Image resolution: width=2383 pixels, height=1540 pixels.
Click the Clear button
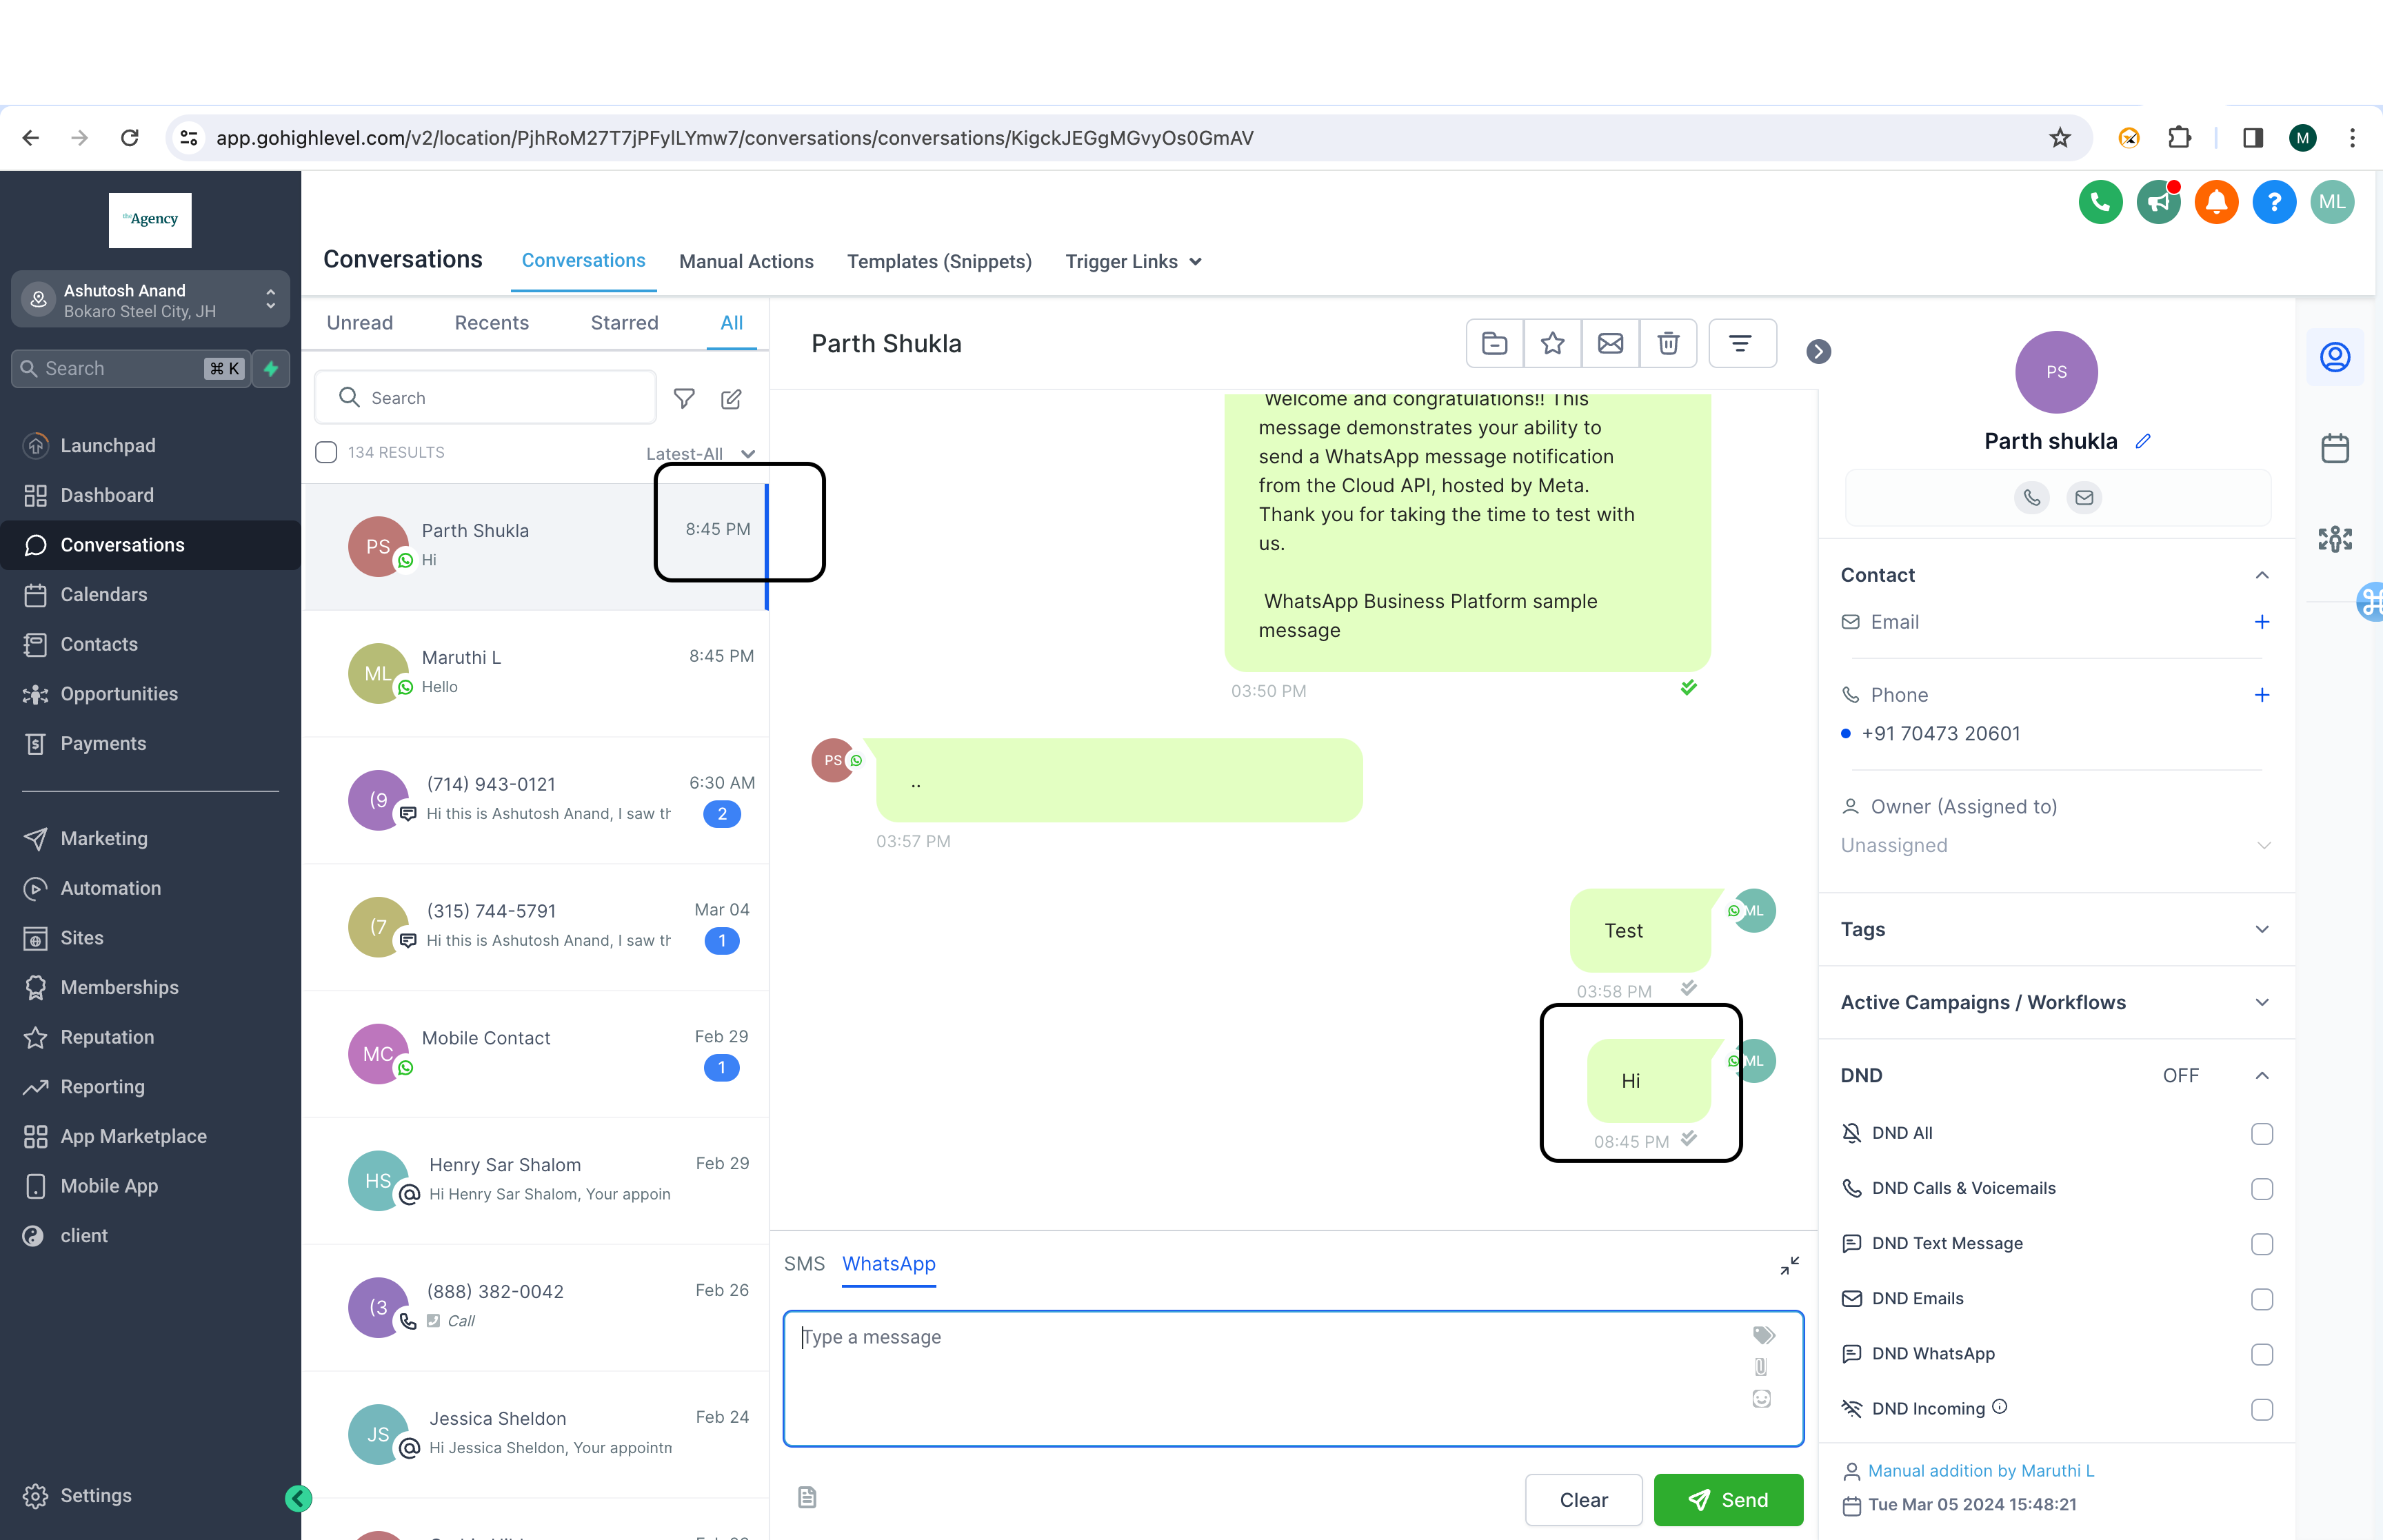1583,1500
